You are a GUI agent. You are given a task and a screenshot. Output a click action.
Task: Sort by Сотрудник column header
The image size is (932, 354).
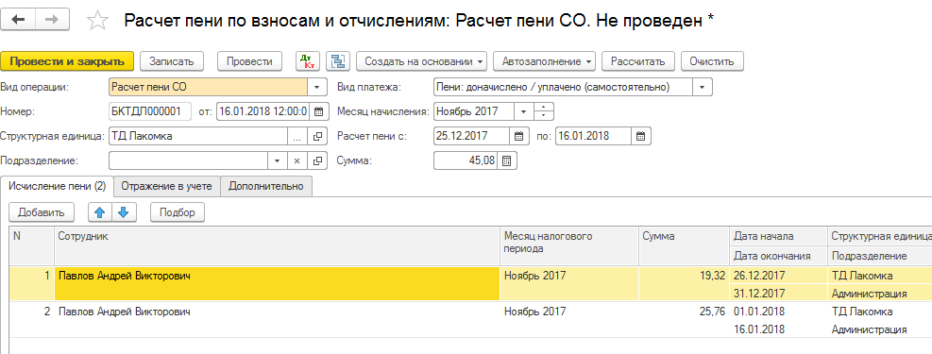[x=277, y=245]
